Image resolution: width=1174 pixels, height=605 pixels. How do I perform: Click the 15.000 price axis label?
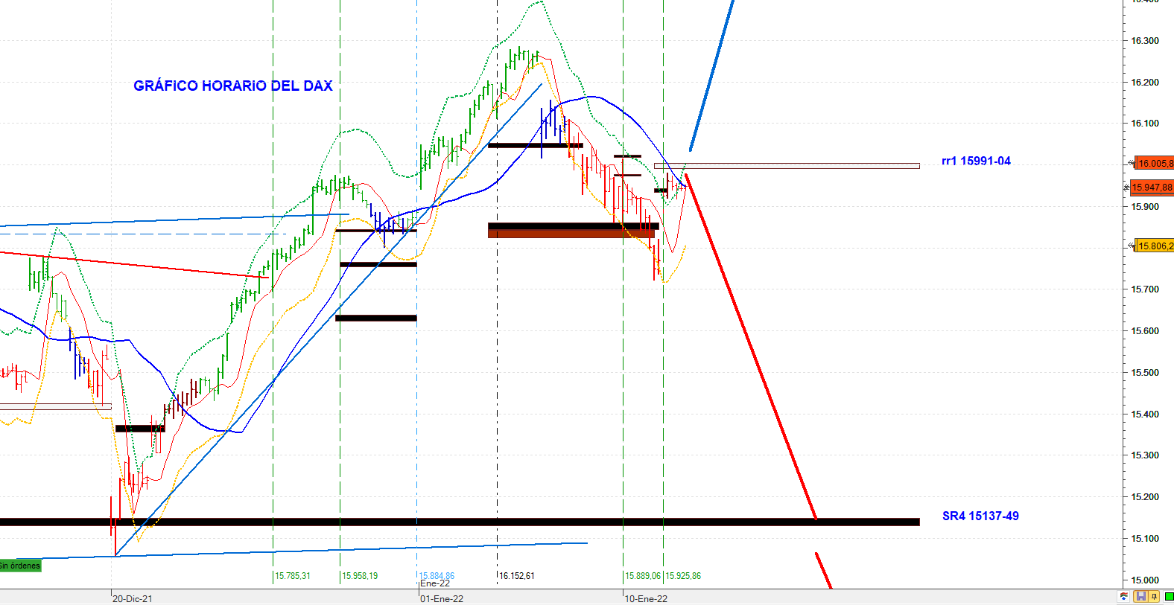coord(1145,580)
